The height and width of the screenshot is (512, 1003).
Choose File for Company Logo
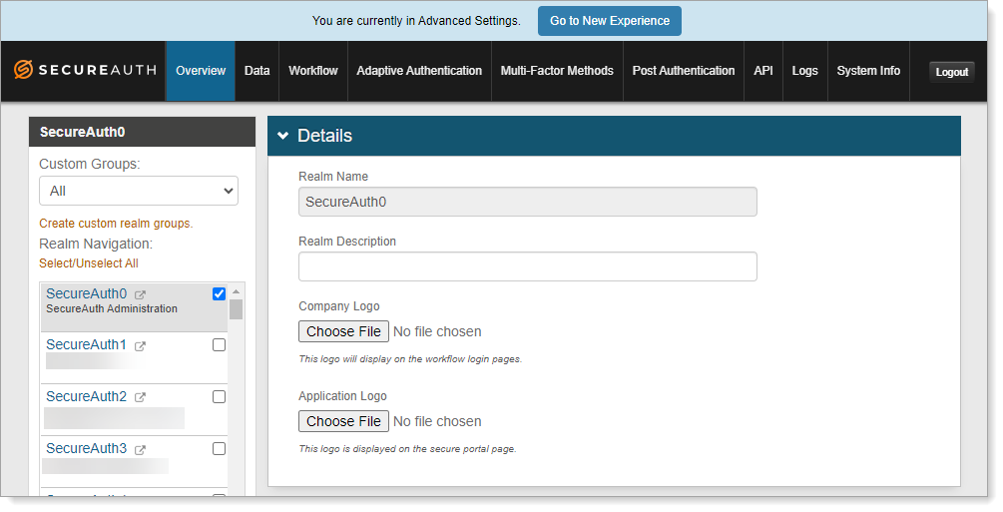click(x=343, y=331)
